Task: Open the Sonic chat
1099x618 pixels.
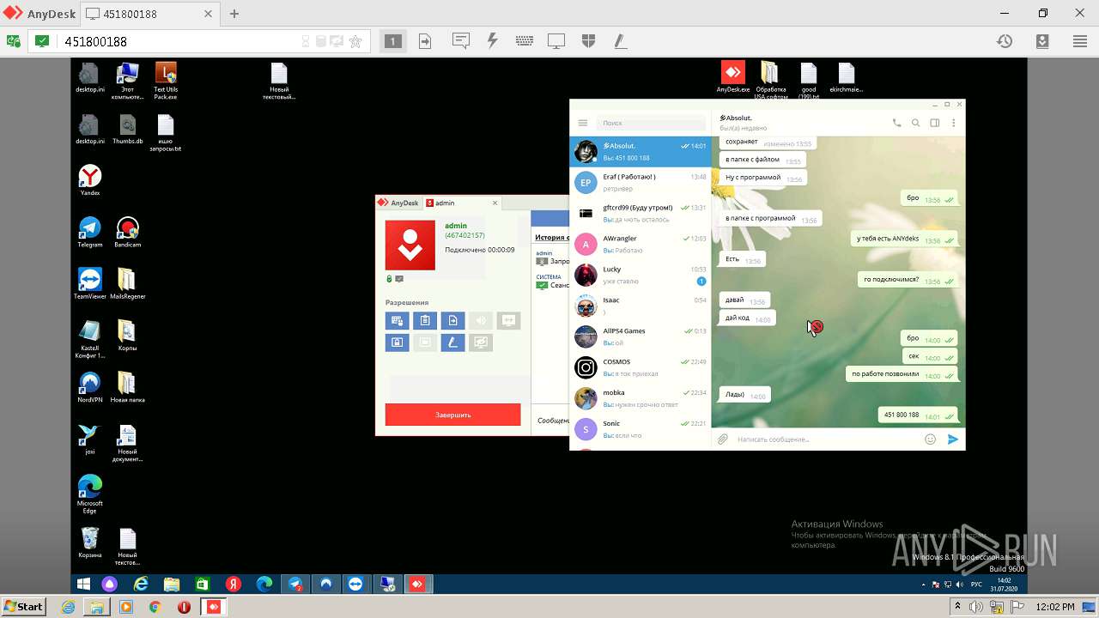Action: click(641, 429)
